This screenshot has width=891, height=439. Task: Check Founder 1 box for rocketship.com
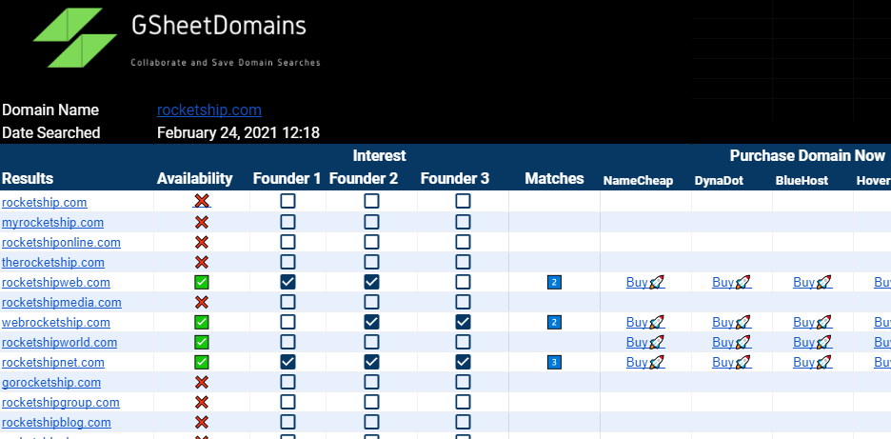(x=288, y=201)
